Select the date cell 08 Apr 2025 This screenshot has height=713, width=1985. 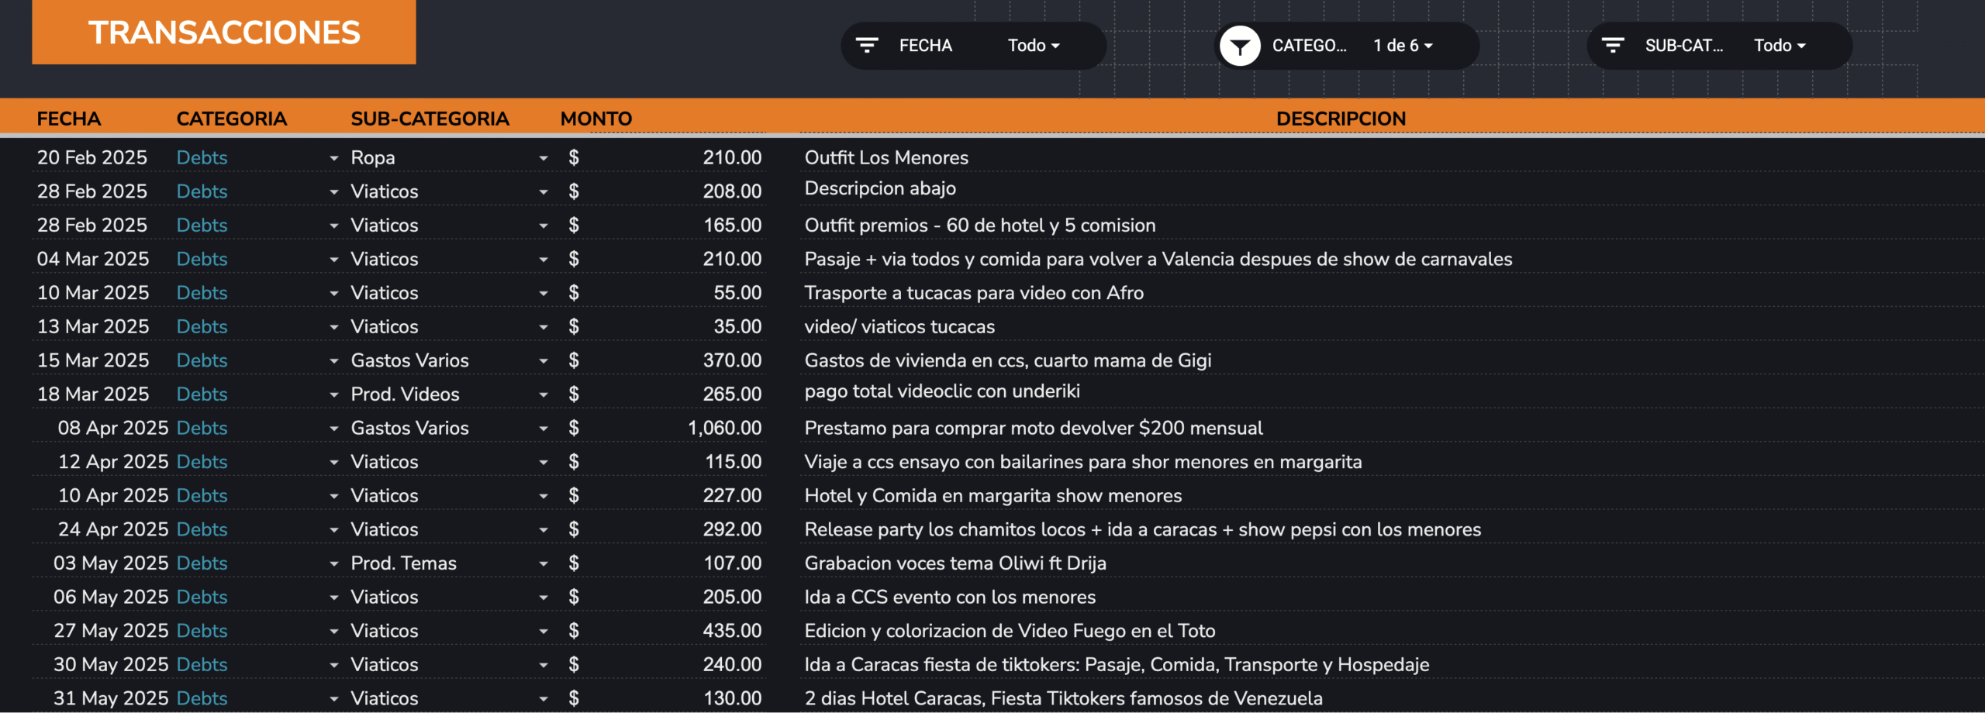pos(113,428)
